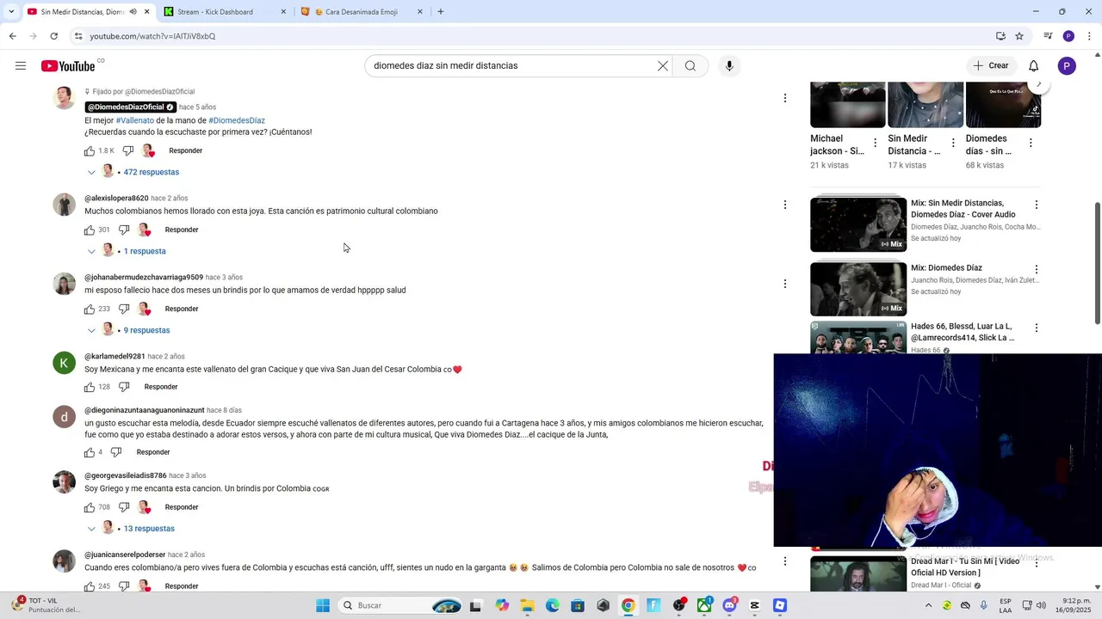Reply to the pinned comment via Responder
This screenshot has width=1102, height=619.
(186, 150)
